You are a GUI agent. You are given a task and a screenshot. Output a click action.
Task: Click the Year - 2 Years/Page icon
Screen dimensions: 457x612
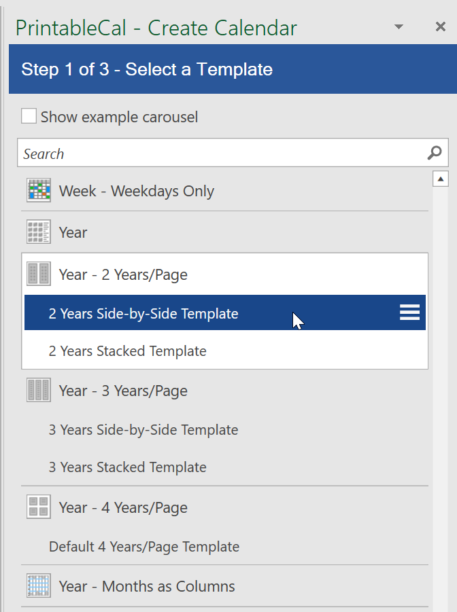coord(39,274)
